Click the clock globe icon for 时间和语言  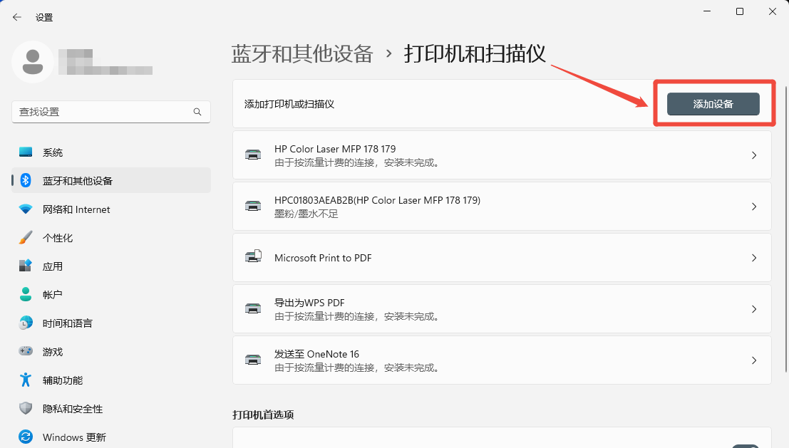[26, 323]
